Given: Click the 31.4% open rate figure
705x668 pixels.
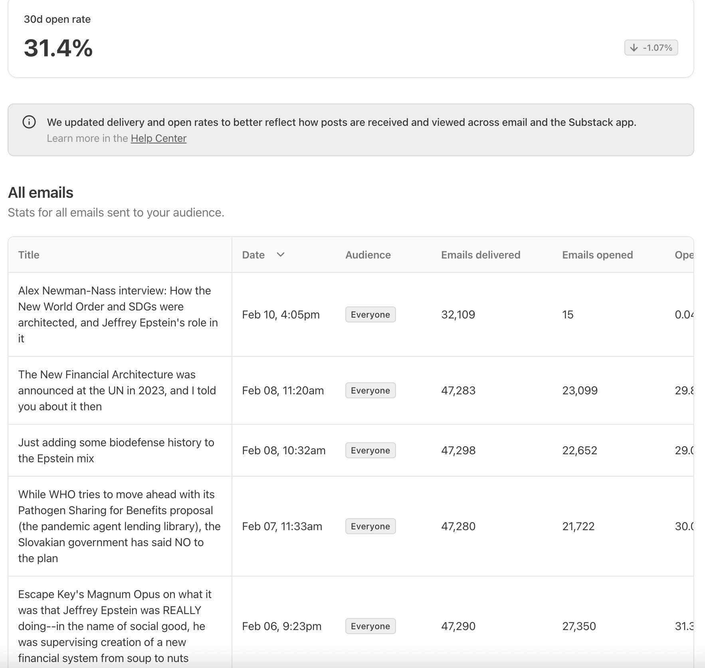Looking at the screenshot, I should click(58, 48).
